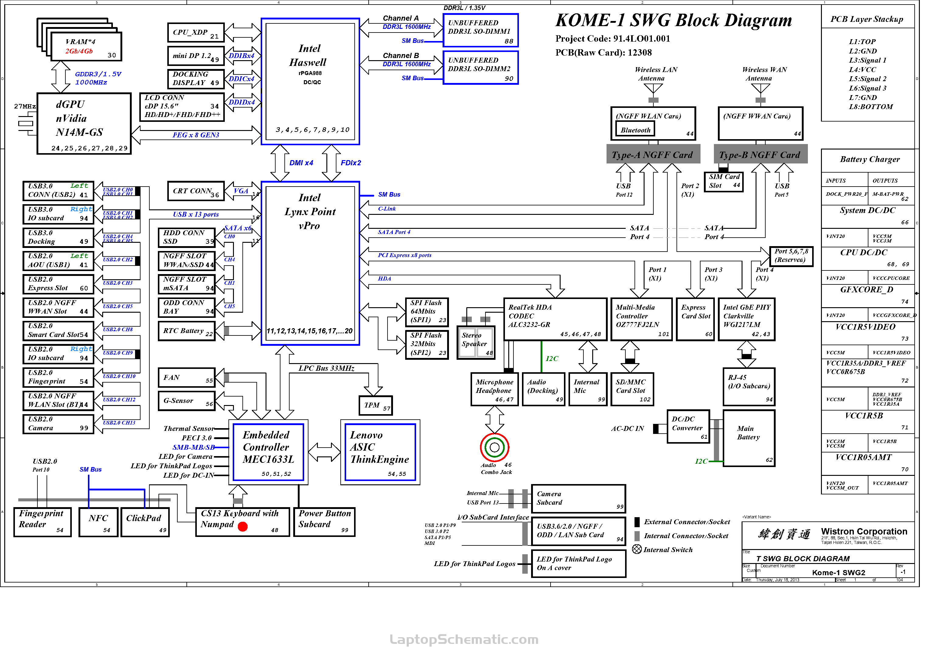The height and width of the screenshot is (653, 925).
Task: Click External Connector/Socket legend swatch
Action: click(x=637, y=522)
